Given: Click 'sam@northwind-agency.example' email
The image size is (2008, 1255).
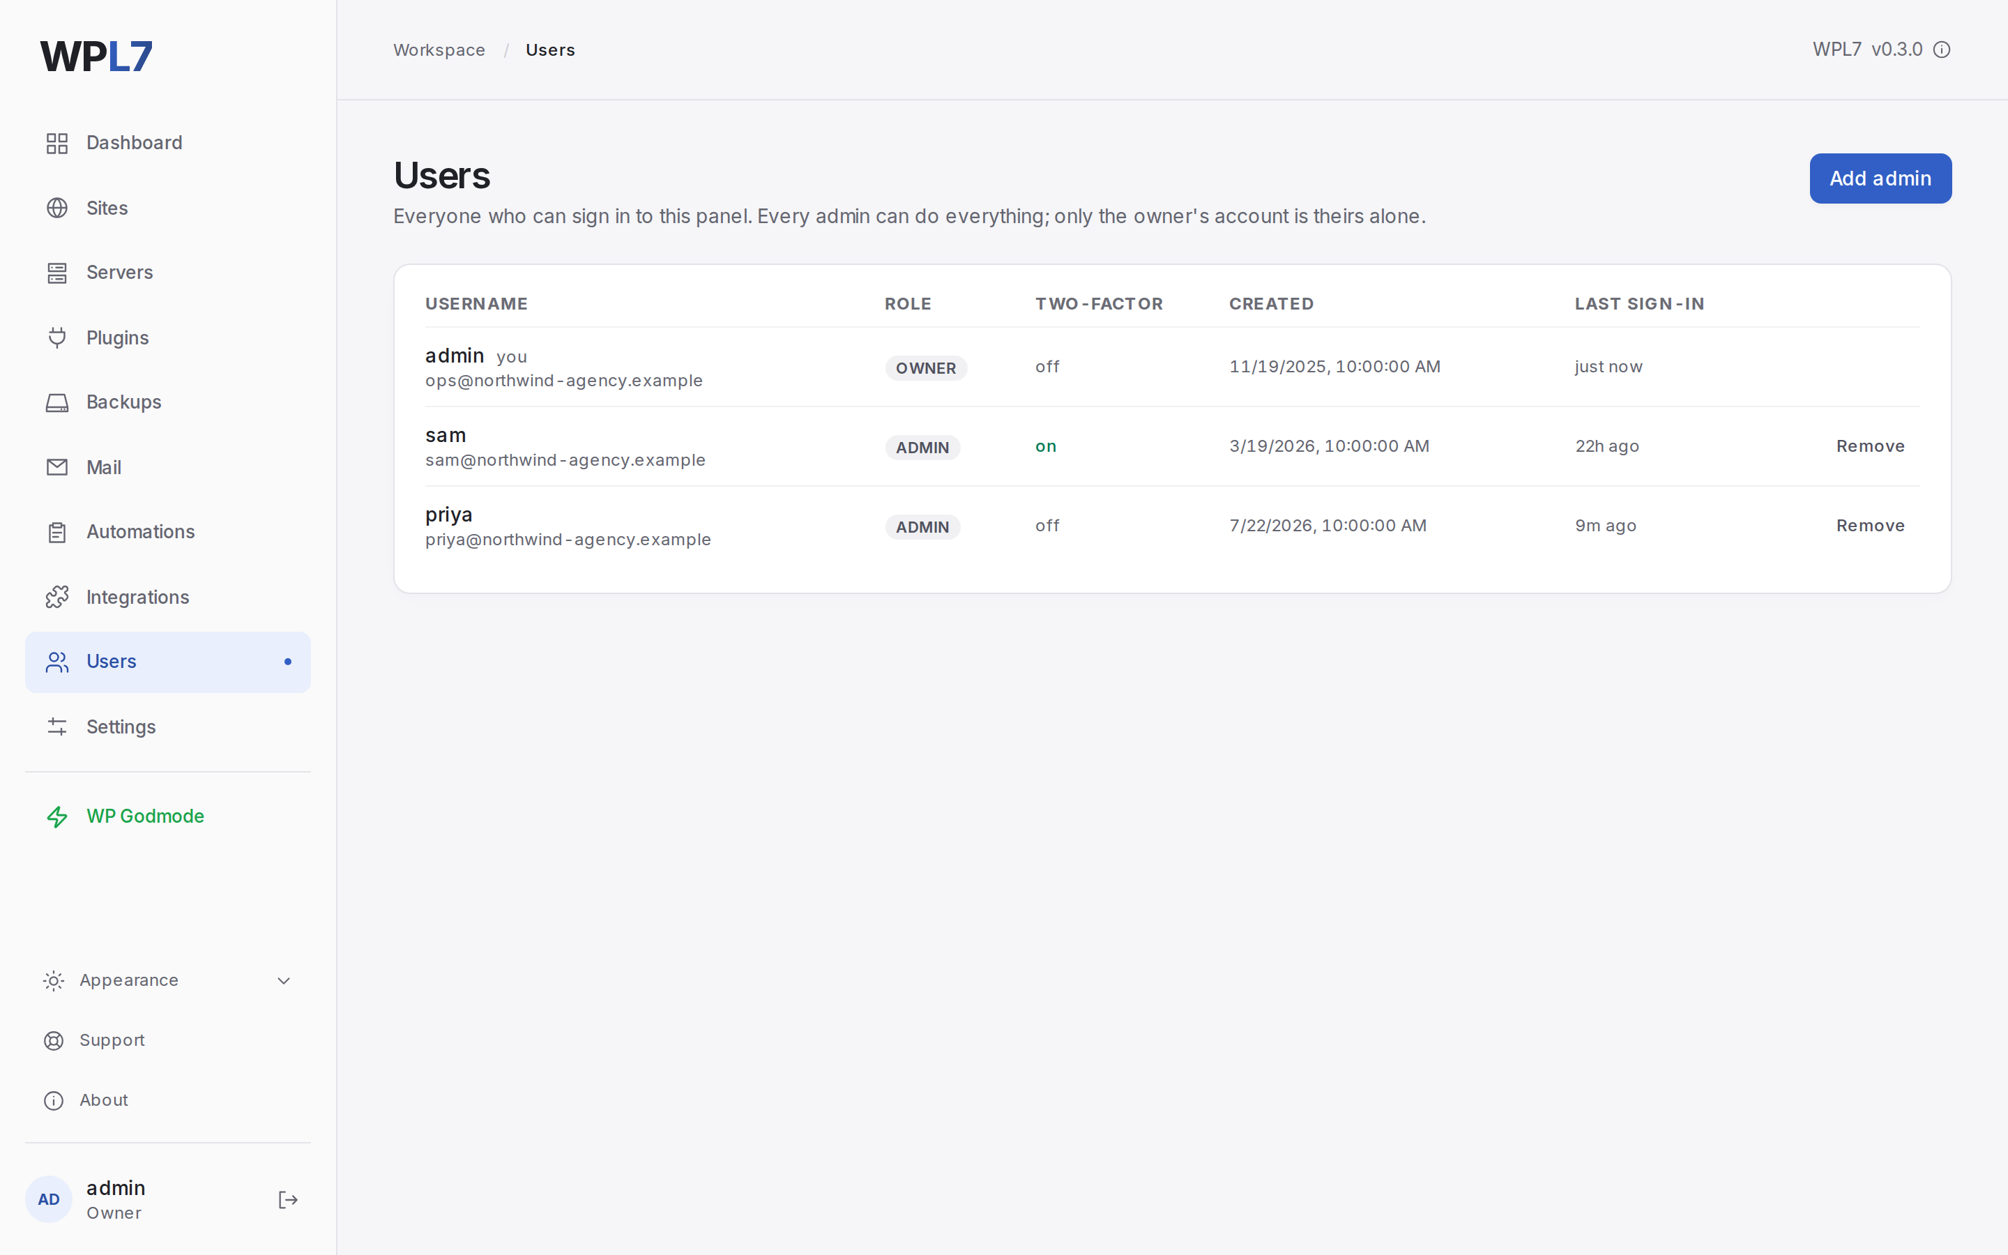Looking at the screenshot, I should point(565,461).
